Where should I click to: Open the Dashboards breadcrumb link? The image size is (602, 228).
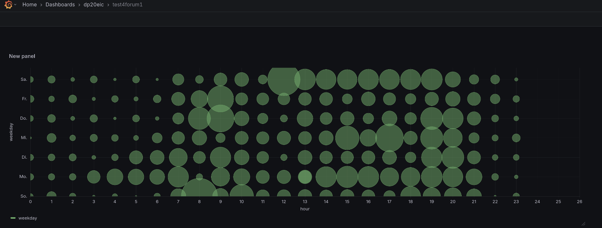60,5
